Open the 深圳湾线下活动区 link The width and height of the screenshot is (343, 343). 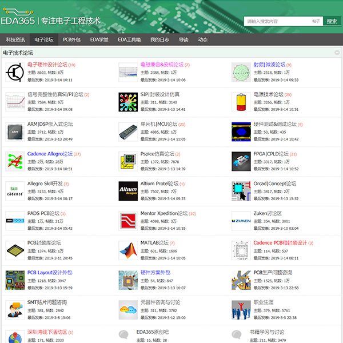pos(47,332)
